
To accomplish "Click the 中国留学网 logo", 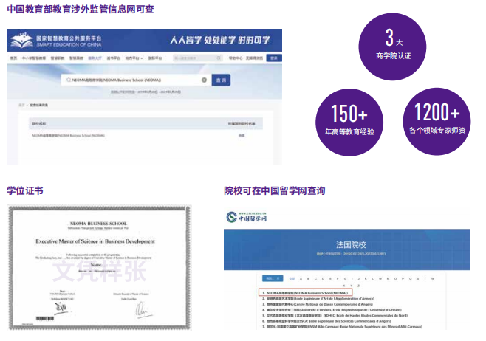I will pyautogui.click(x=247, y=217).
